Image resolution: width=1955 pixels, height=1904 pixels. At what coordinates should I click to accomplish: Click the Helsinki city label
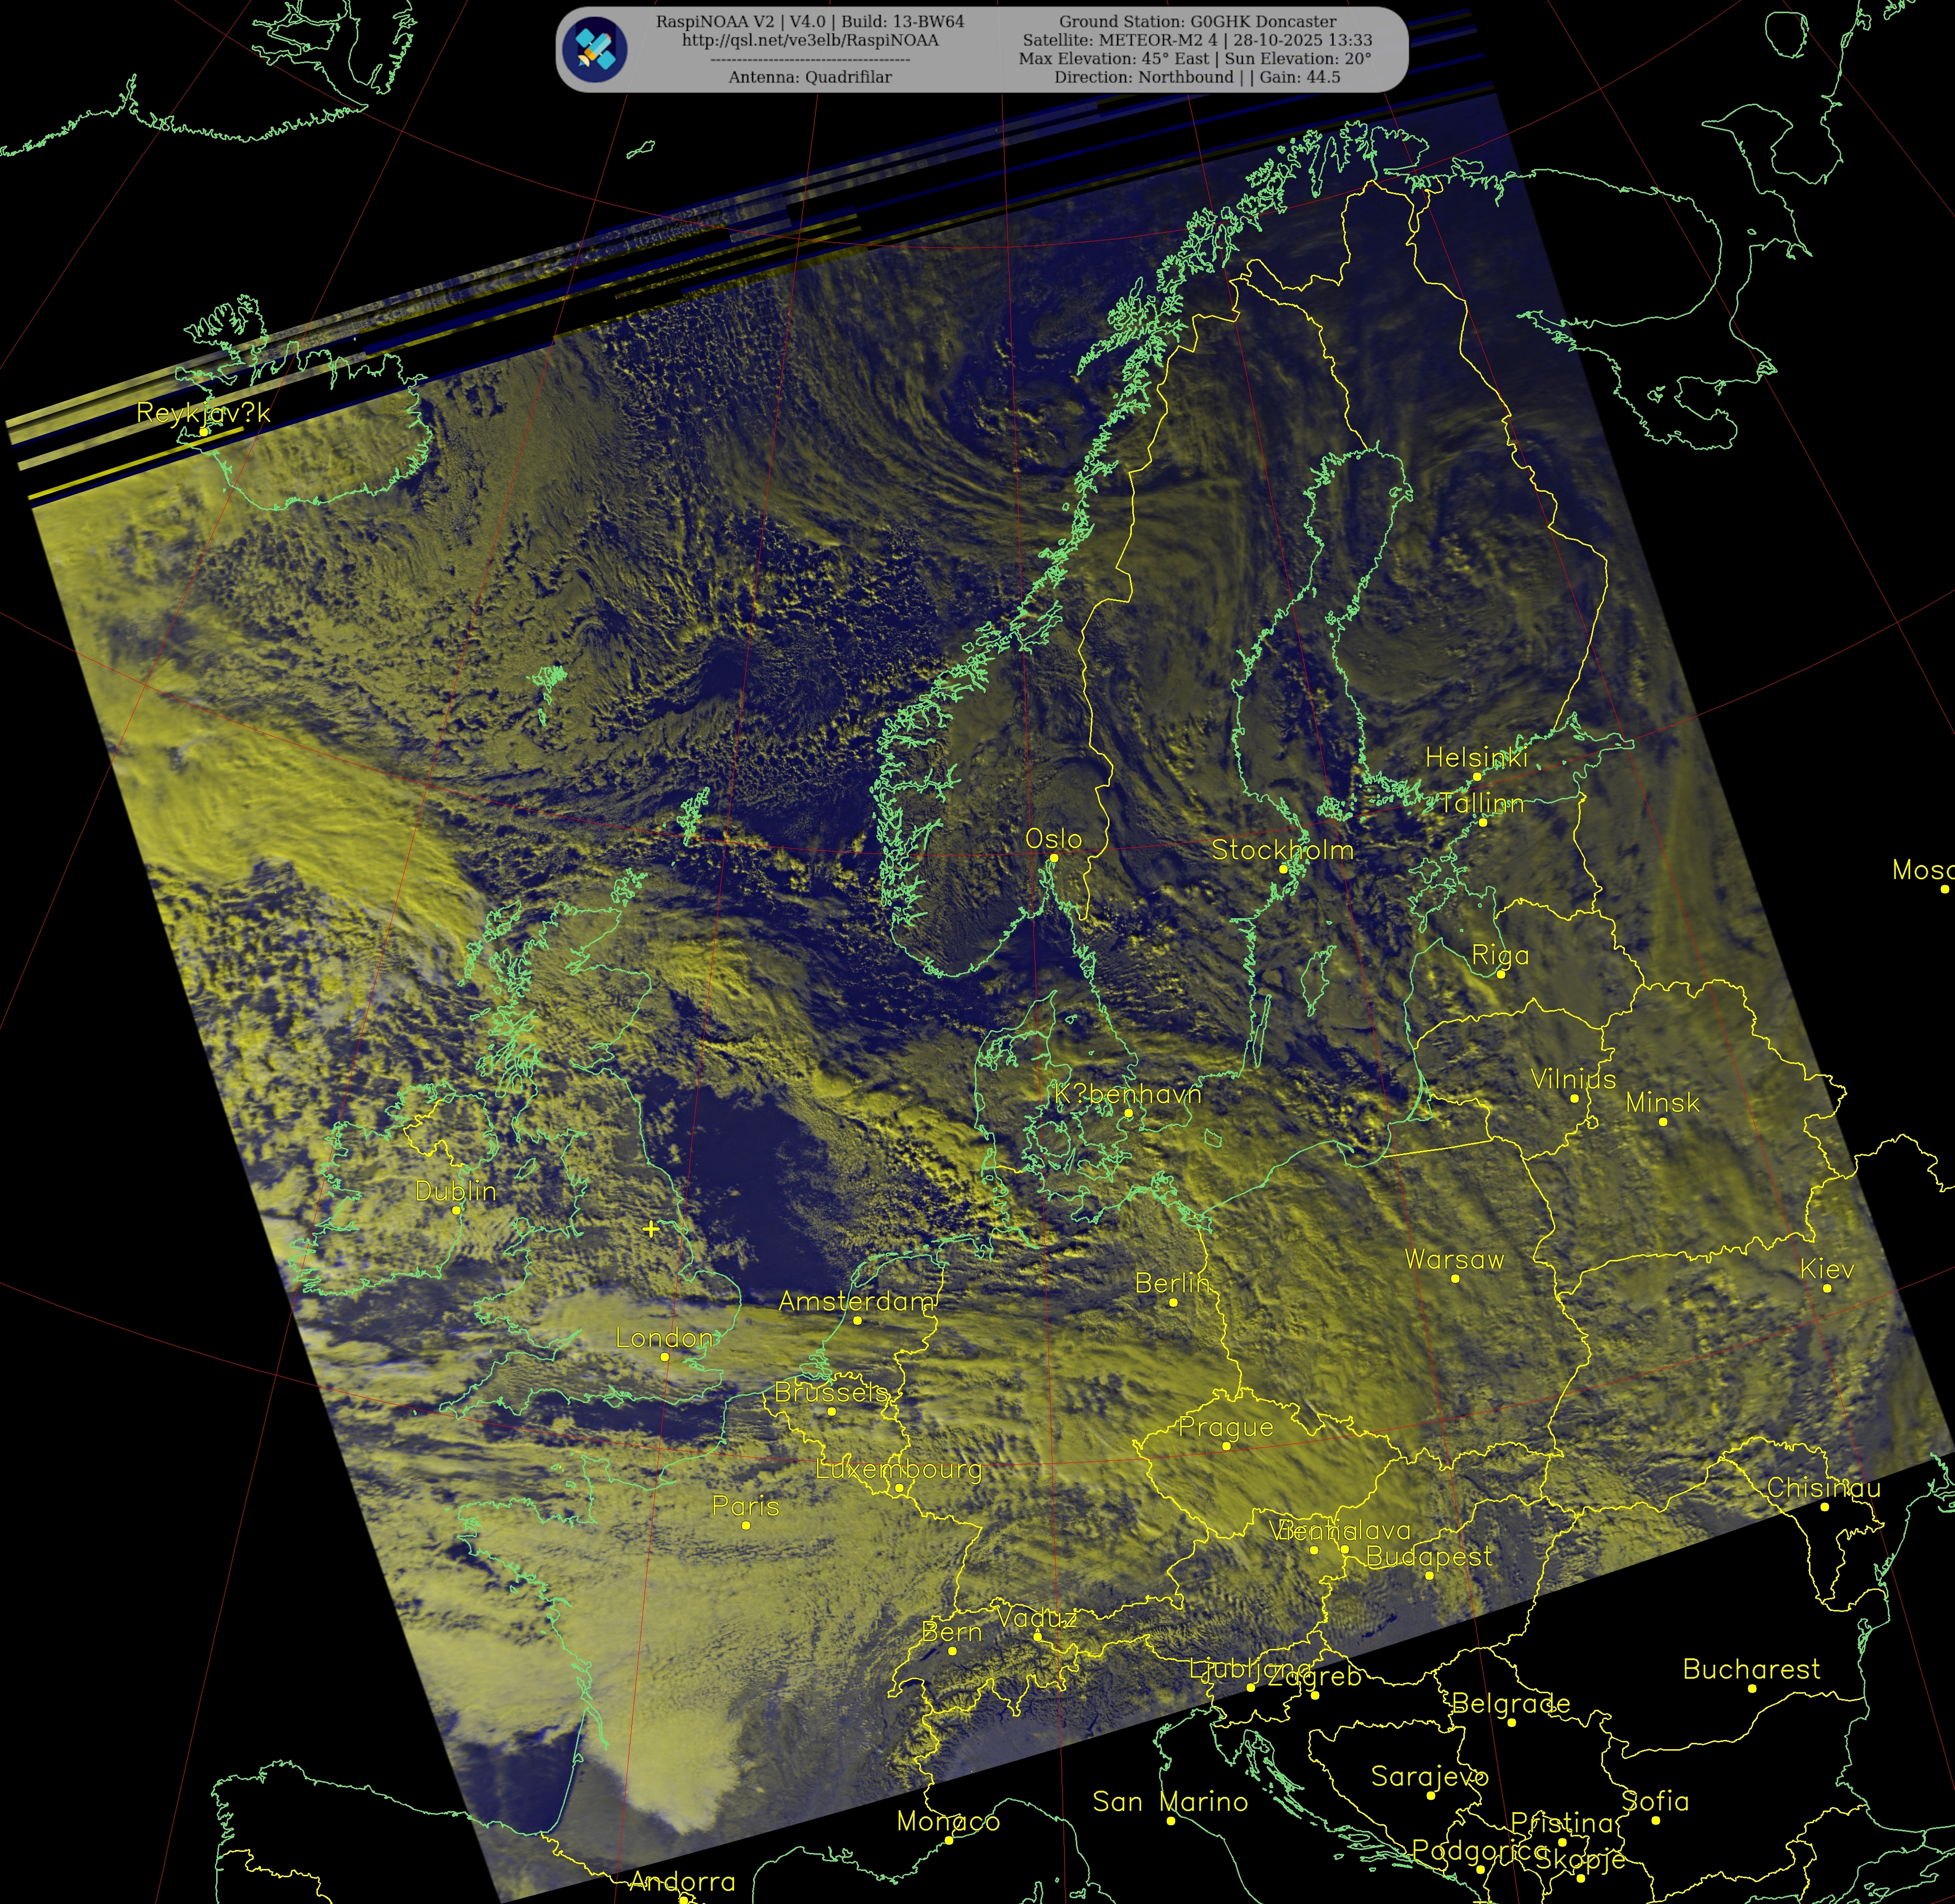pyautogui.click(x=1476, y=758)
